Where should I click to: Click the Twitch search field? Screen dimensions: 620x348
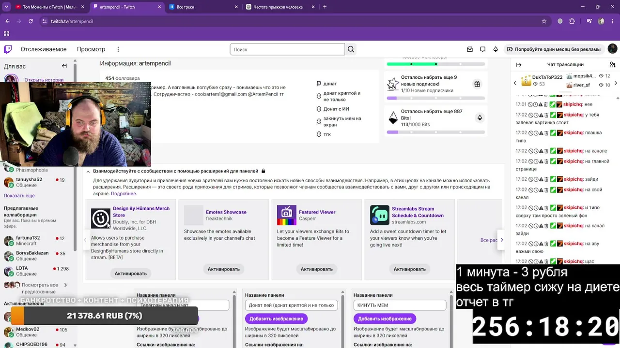coord(287,49)
